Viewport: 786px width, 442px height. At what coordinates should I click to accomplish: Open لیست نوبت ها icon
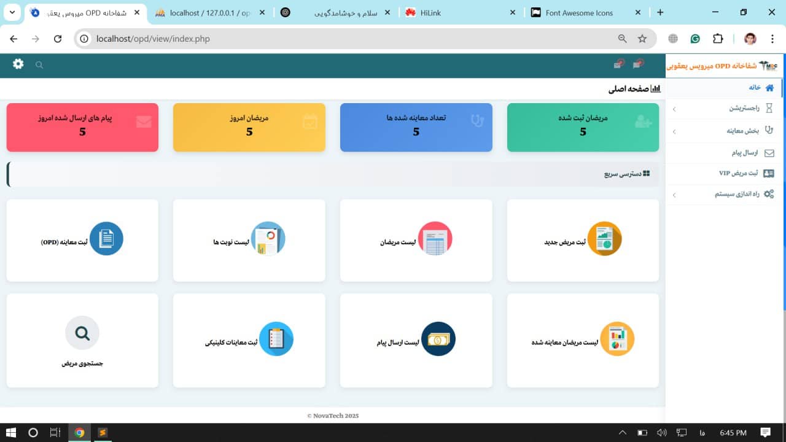pos(268,239)
